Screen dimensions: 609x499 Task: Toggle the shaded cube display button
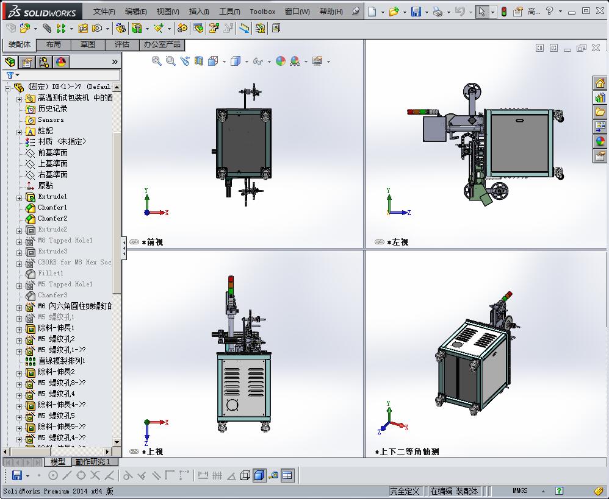coord(259,475)
